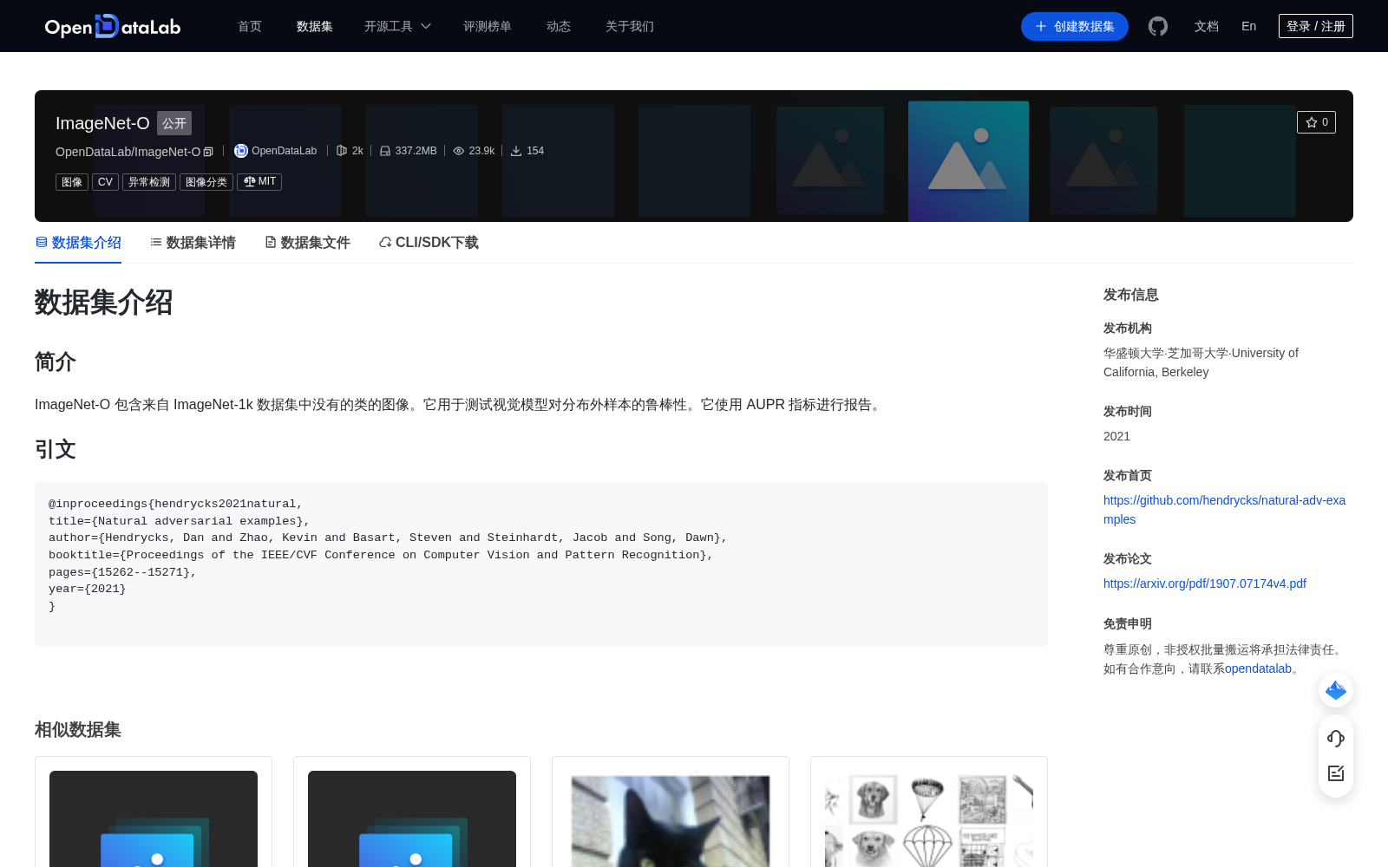Screen dimensions: 1388x867
Task: Go to 首页 in the navigation bar
Action: [250, 26]
